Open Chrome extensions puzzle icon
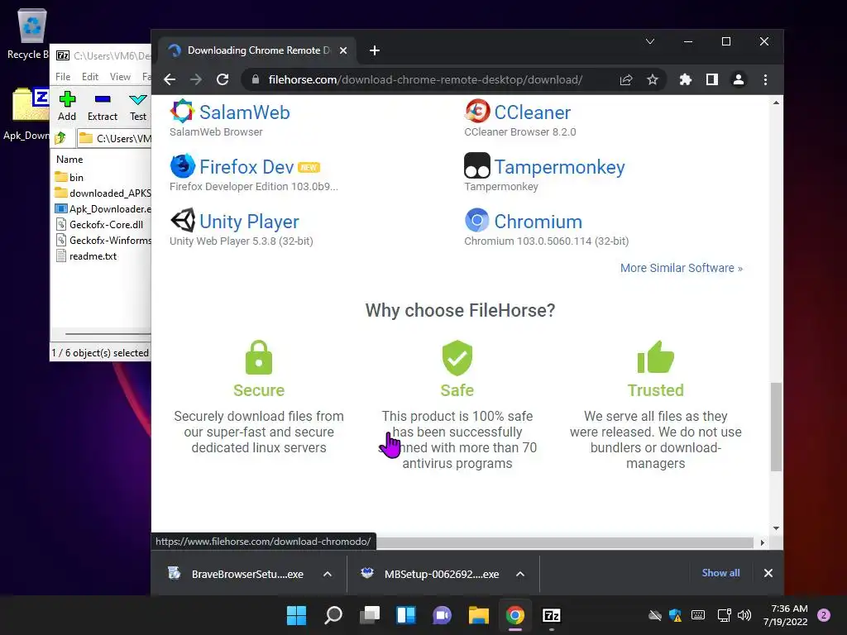The image size is (847, 635). point(686,80)
